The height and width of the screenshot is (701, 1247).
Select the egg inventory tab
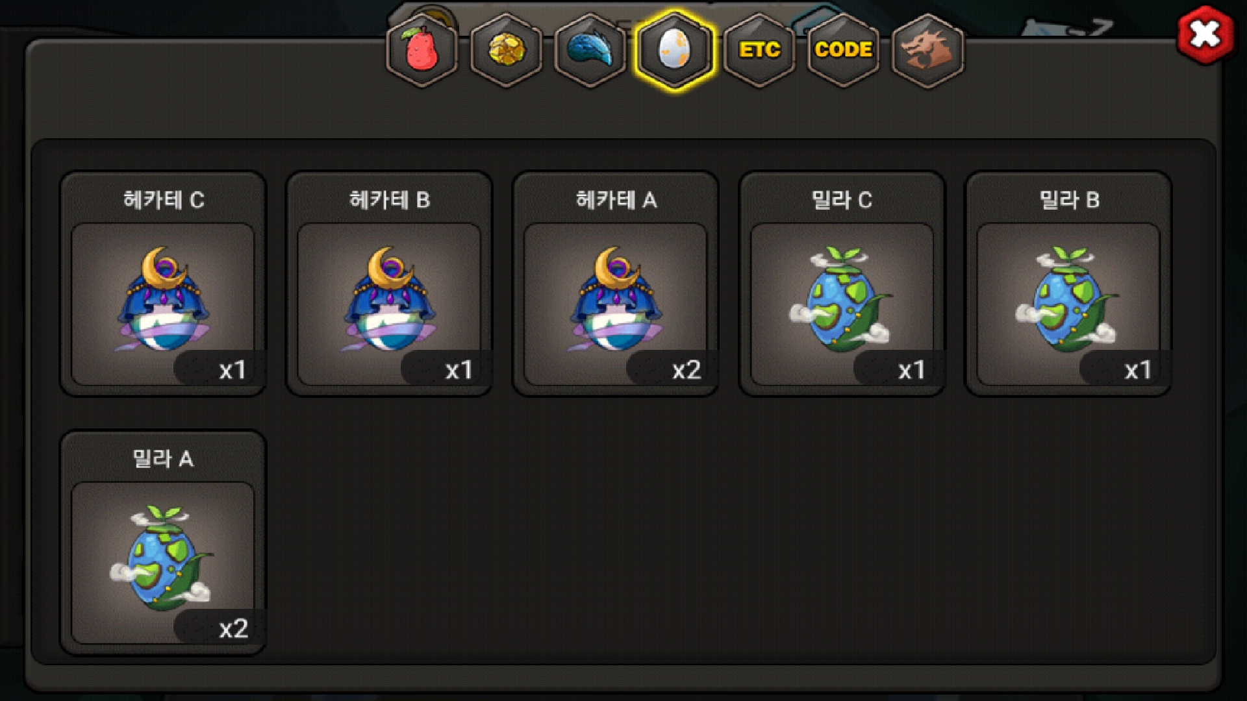coord(675,50)
